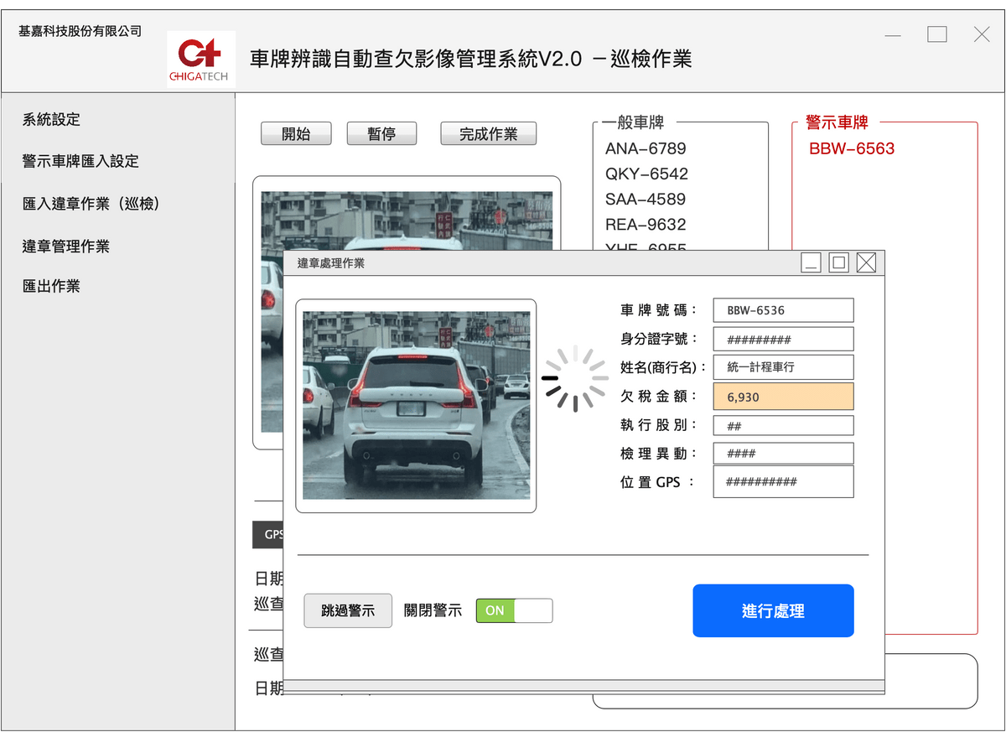
Task: Click the loading spinner in dialog
Action: 575,380
